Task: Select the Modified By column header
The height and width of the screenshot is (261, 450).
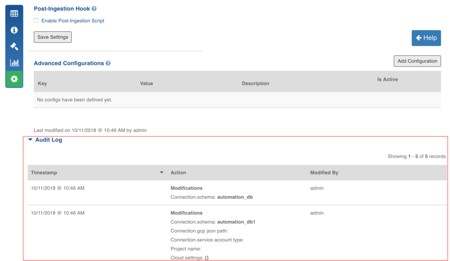Action: coord(324,173)
